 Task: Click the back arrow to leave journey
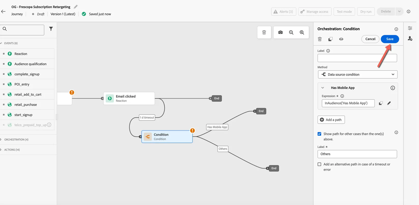click(3, 11)
